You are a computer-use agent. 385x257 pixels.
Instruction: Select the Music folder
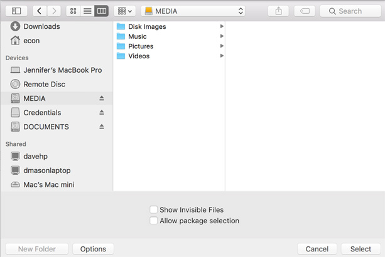169,36
